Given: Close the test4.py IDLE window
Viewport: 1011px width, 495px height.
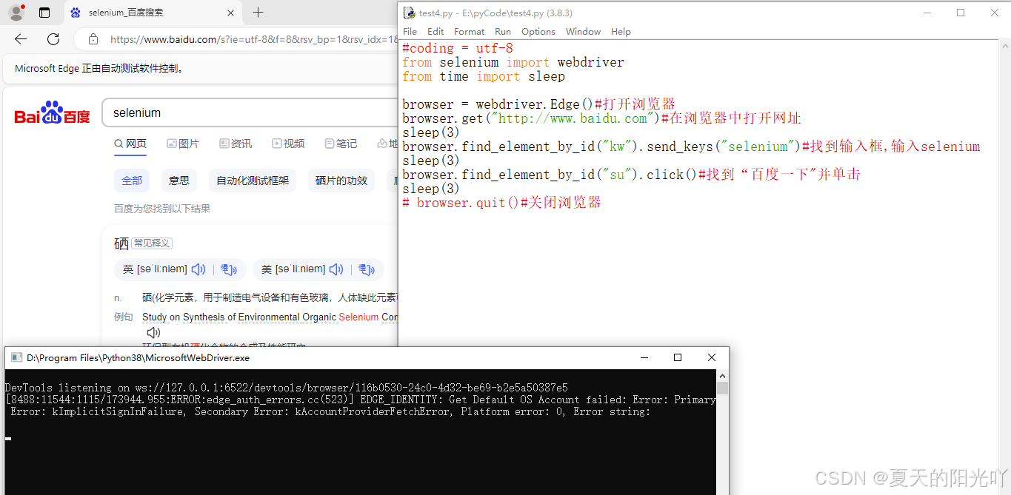Looking at the screenshot, I should [994, 13].
